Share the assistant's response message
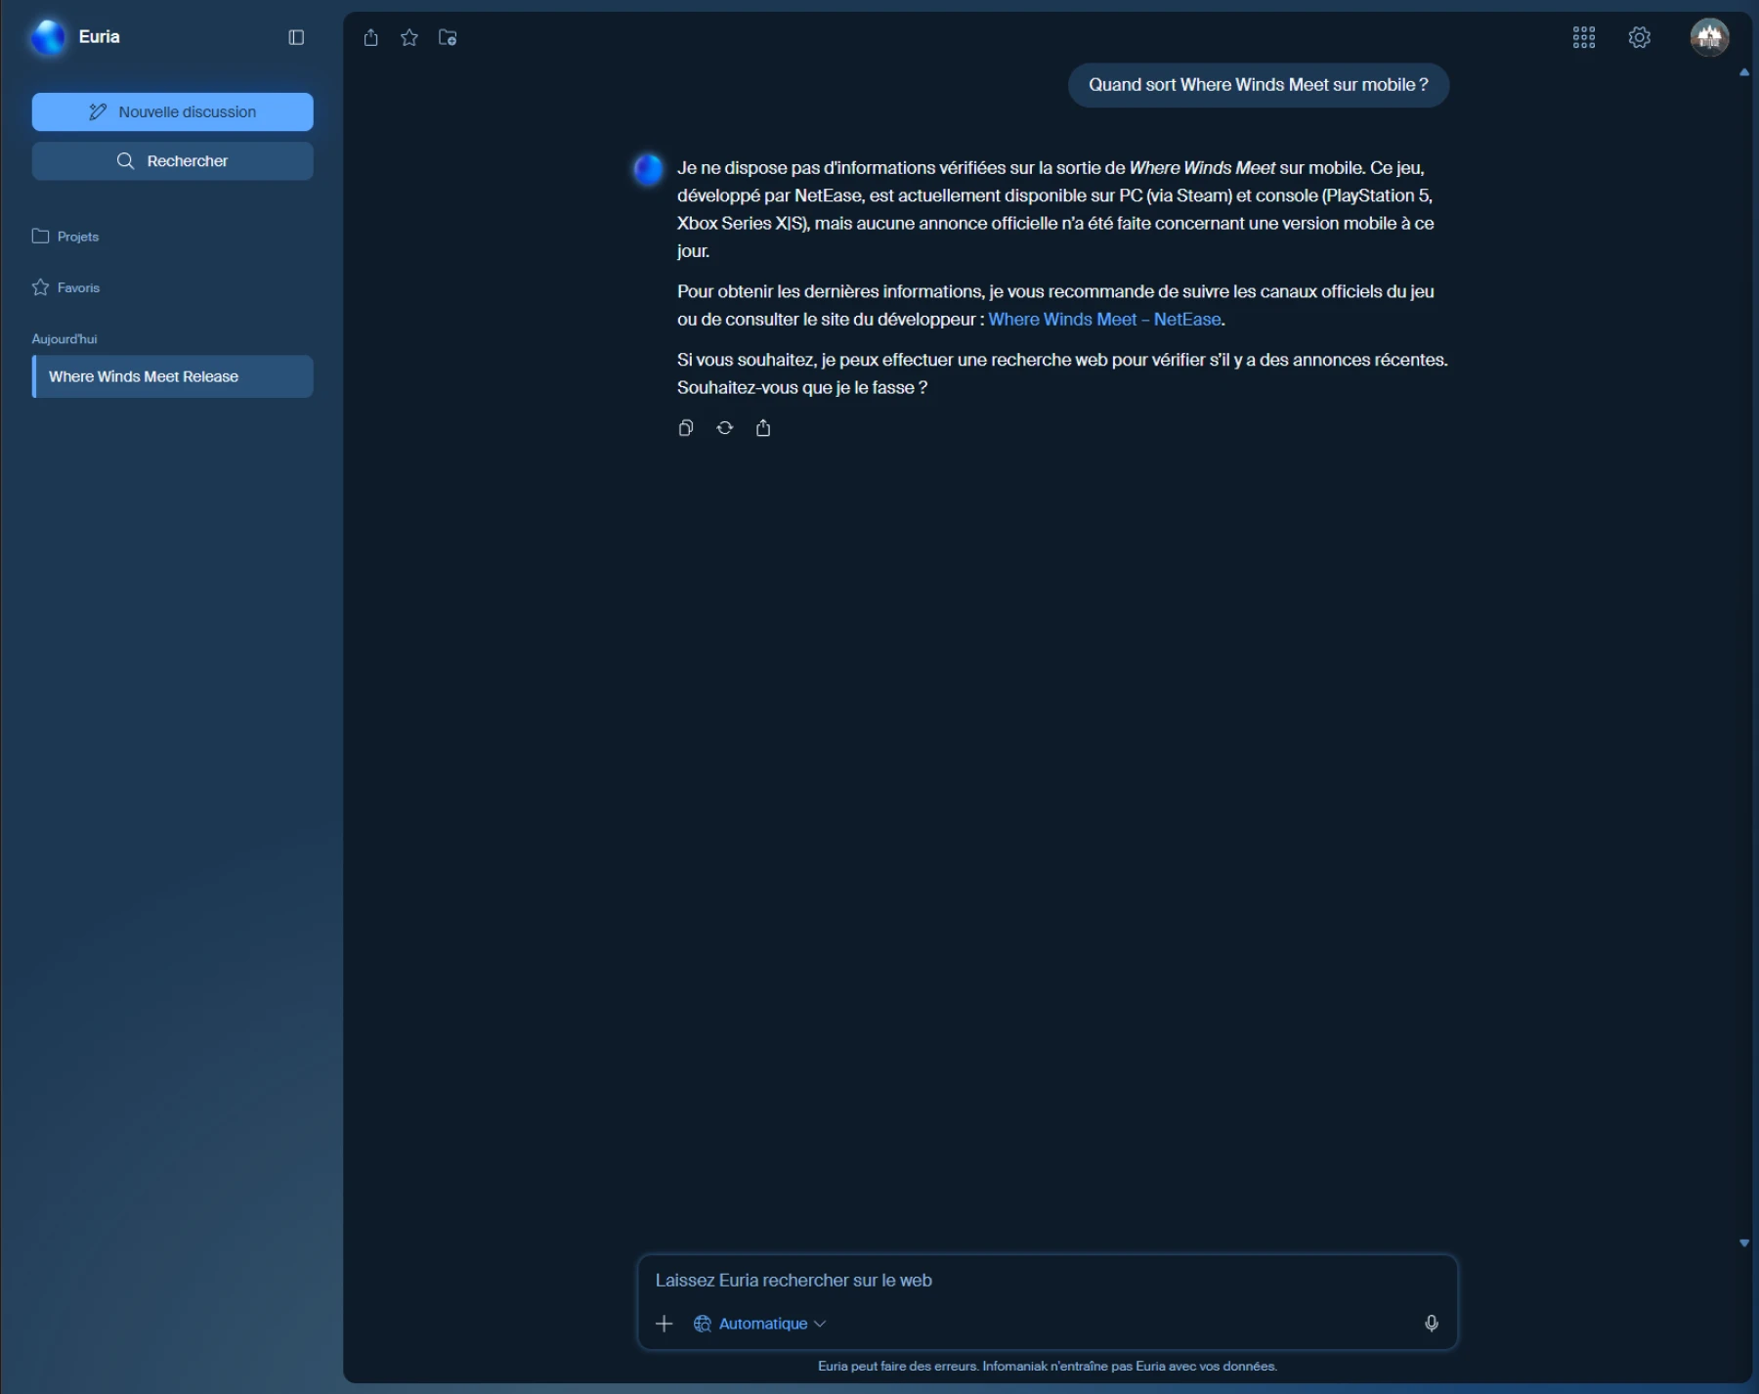The width and height of the screenshot is (1759, 1394). click(763, 428)
